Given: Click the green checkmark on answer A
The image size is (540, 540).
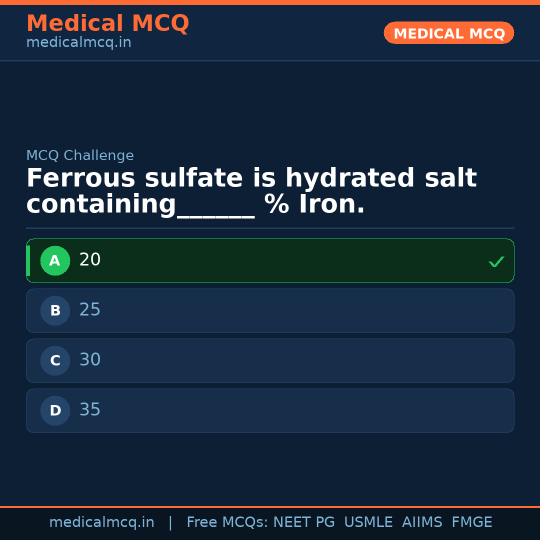Looking at the screenshot, I should (496, 261).
